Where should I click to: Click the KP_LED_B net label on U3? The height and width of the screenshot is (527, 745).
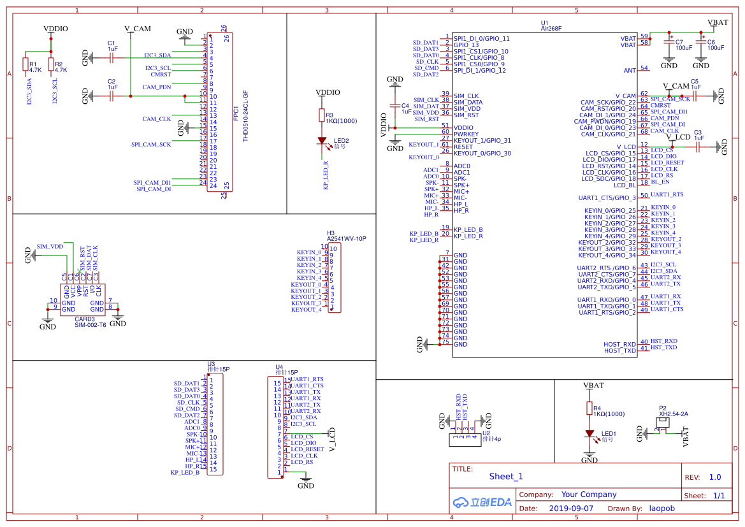(x=185, y=472)
